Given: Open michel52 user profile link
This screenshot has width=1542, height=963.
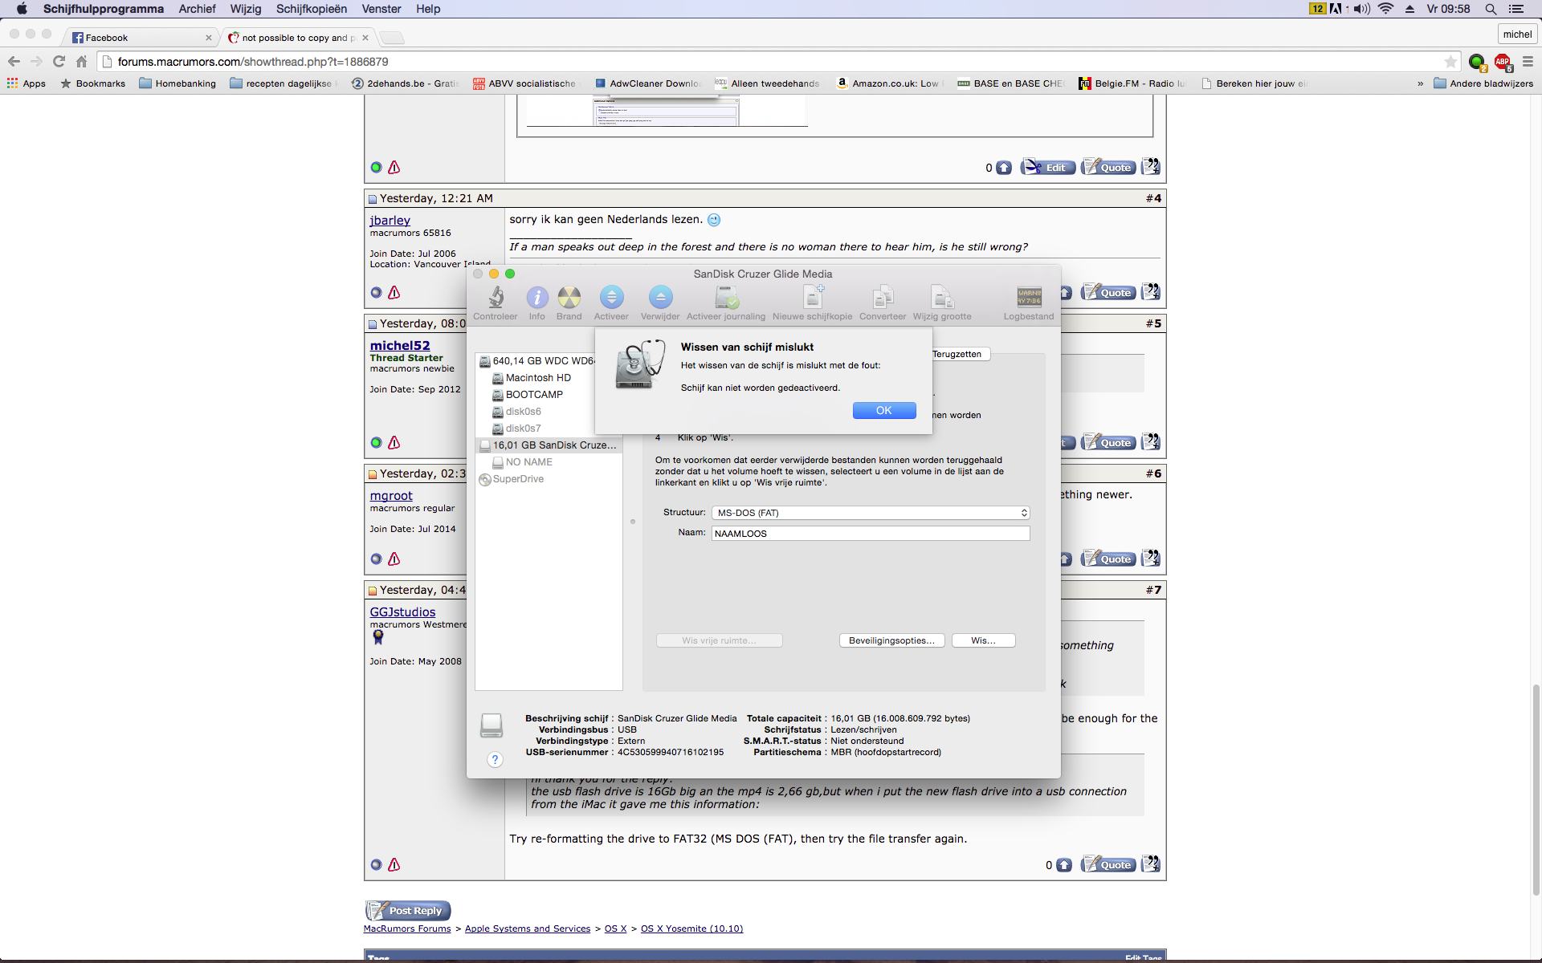Looking at the screenshot, I should (400, 345).
